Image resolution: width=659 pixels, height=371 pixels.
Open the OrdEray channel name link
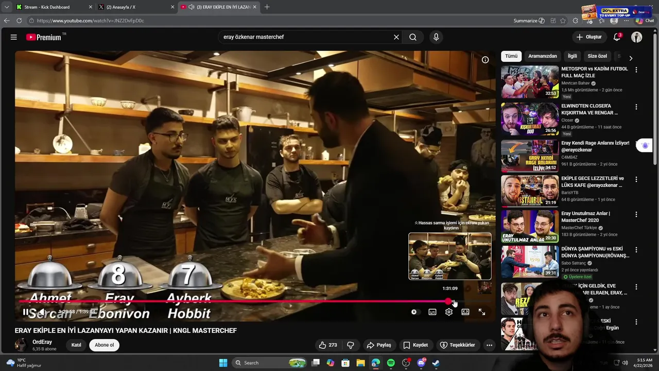(x=42, y=342)
